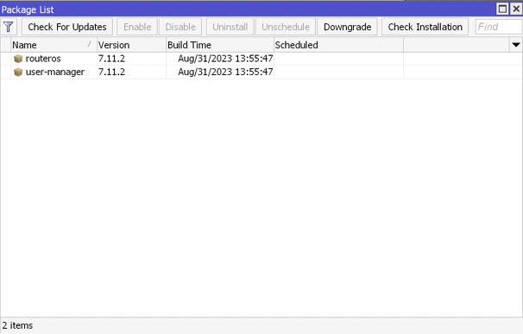Click the user-manager package box icon
523x334 pixels.
point(18,72)
